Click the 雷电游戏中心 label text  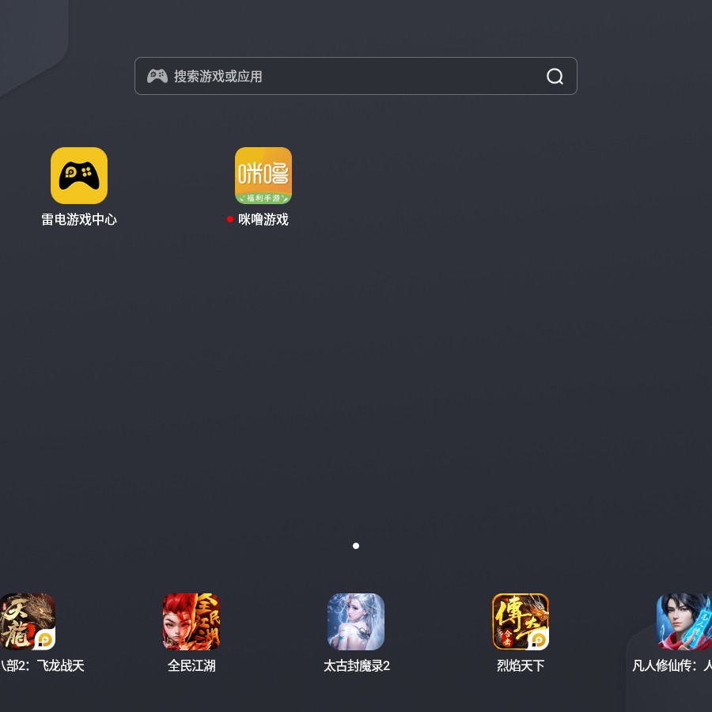[79, 220]
